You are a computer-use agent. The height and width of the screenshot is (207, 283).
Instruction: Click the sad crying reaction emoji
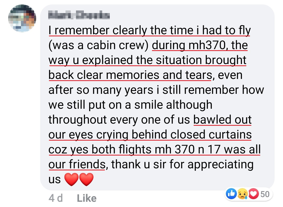click(242, 194)
